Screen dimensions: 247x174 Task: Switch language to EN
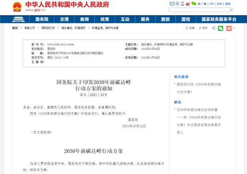click(x=211, y=4)
